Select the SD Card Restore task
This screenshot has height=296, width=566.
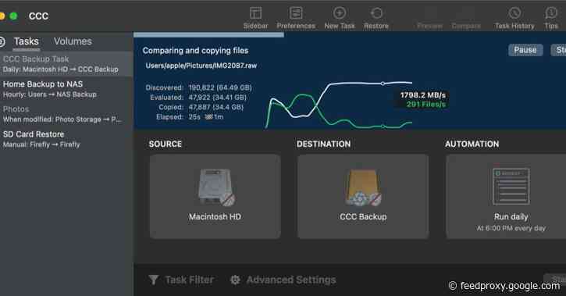67,139
